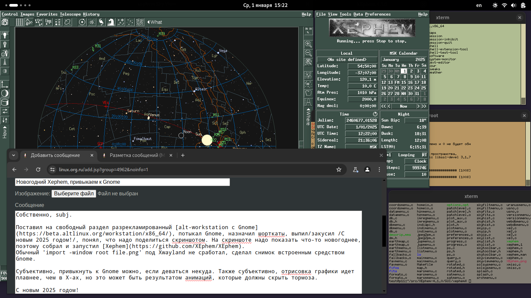531x298 pixels.
Task: Click the sphere projection moon icon
Action: click(x=5, y=93)
